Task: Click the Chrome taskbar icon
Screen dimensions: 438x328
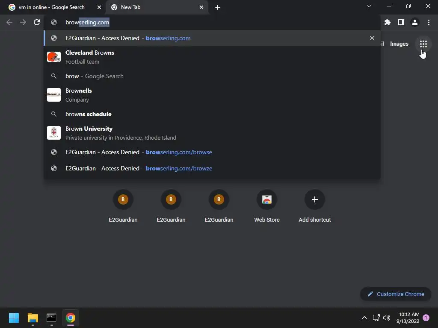Action: pos(71,318)
